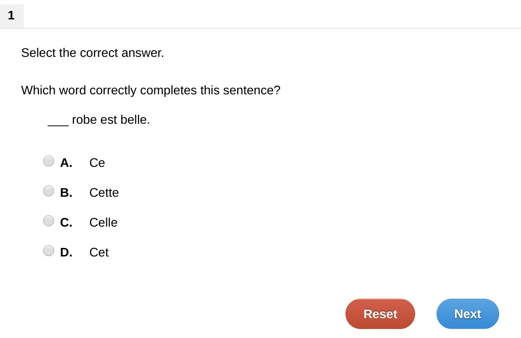The image size is (521, 338).
Task: Choose the radio button for option C
Action: [x=48, y=221]
